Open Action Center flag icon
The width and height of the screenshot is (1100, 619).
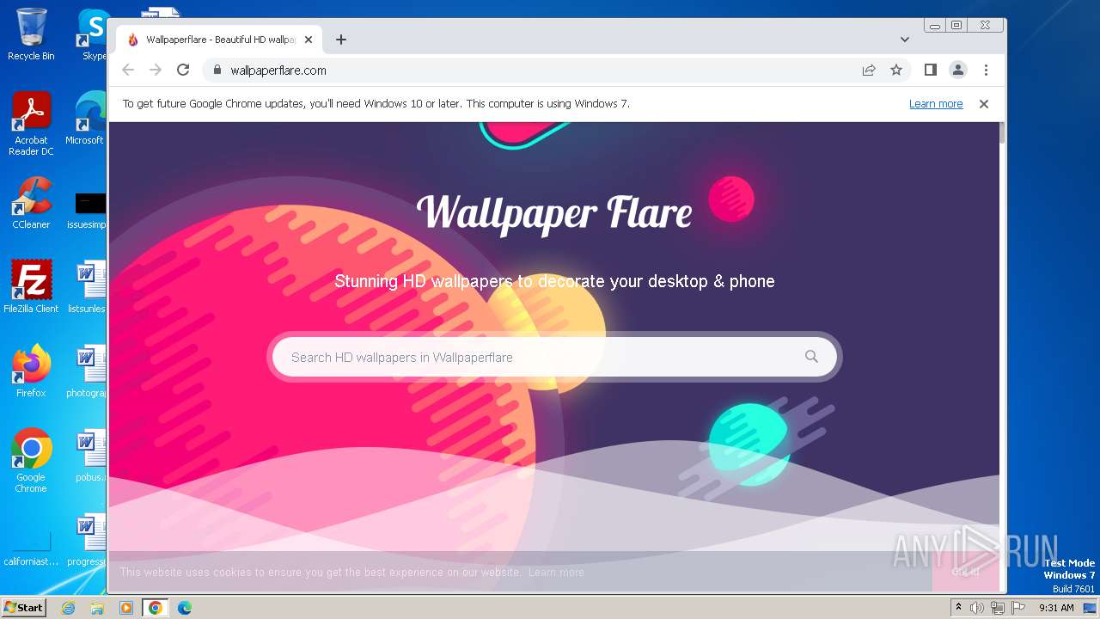[x=1017, y=608]
